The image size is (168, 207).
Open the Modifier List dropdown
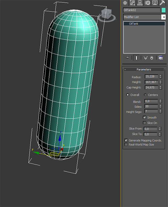click(x=144, y=17)
